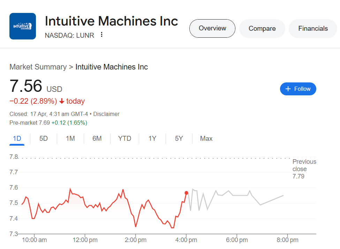Show the Max chart range
Viewport: 340px width, 249px height.
click(206, 139)
